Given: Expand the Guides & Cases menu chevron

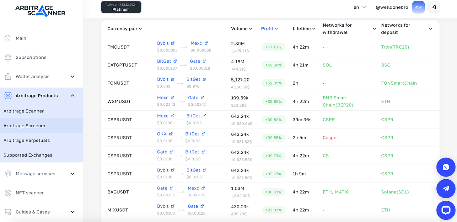Looking at the screenshot, I should (73, 212).
